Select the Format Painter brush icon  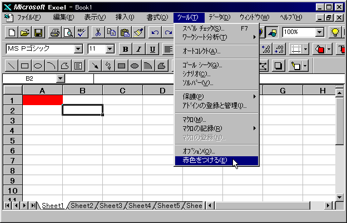point(138,33)
